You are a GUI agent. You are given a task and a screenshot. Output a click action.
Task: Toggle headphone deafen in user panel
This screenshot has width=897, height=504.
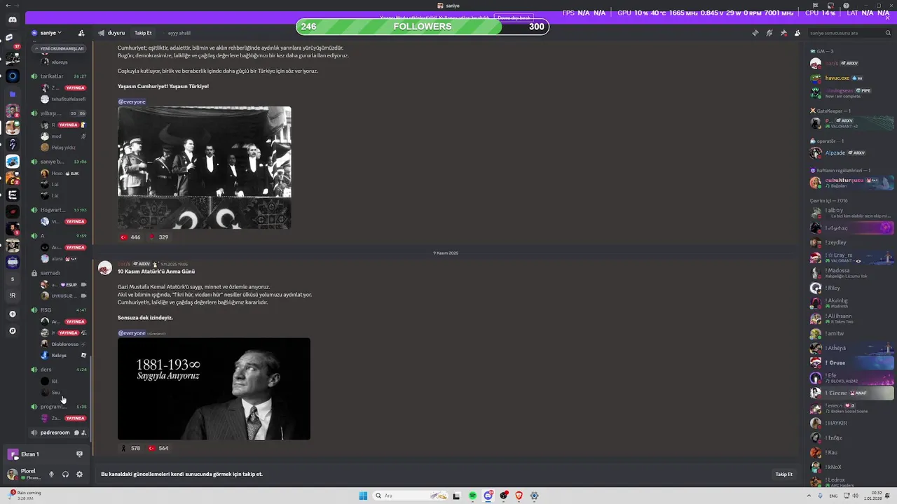click(x=65, y=474)
